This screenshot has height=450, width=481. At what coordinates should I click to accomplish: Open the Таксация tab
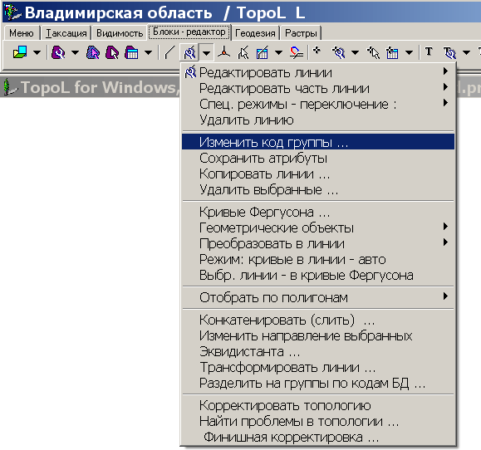pyautogui.click(x=66, y=33)
